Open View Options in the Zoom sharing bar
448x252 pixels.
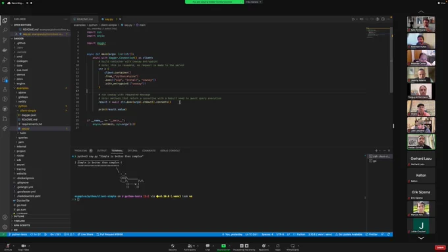[x=254, y=2]
